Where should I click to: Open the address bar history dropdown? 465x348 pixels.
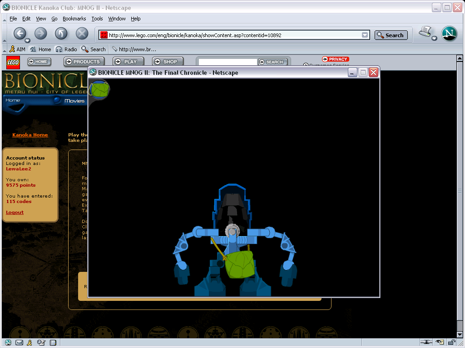tap(365, 34)
